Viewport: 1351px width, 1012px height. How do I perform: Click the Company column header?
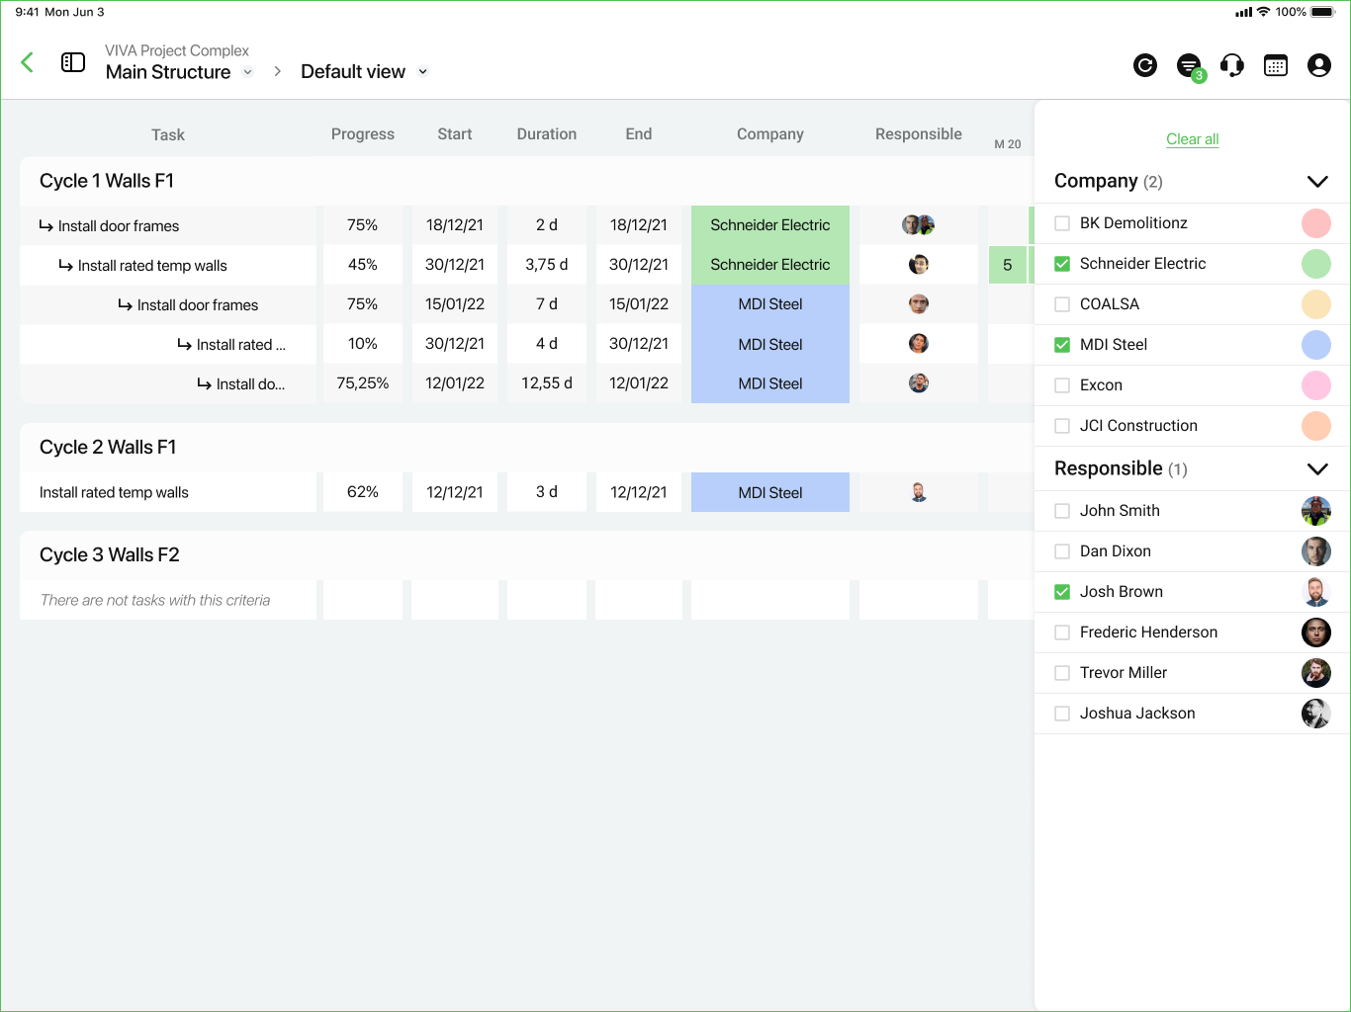click(770, 134)
